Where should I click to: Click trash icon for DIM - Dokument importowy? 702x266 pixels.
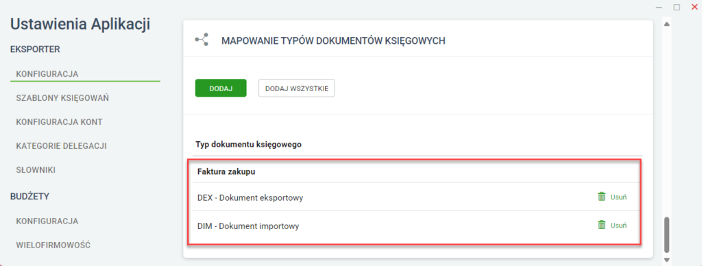click(x=601, y=226)
